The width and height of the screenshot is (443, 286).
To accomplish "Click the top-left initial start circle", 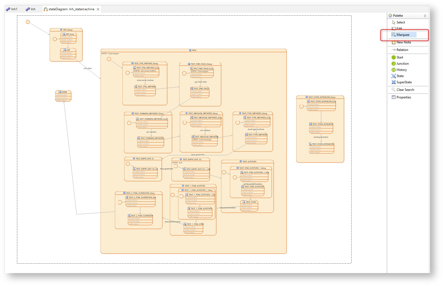I will point(28,22).
